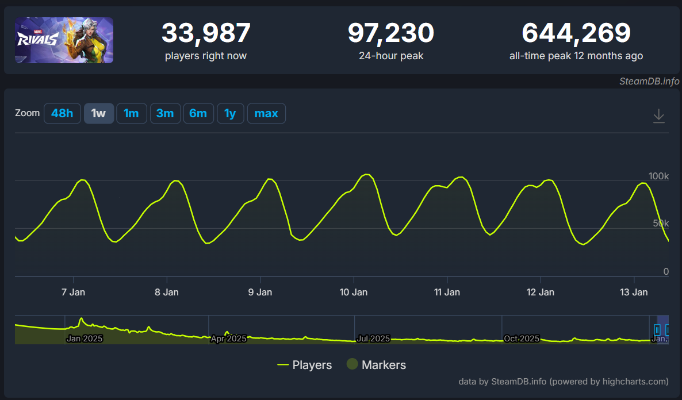Open the SteamDB.info watermark above the chart

(x=649, y=81)
